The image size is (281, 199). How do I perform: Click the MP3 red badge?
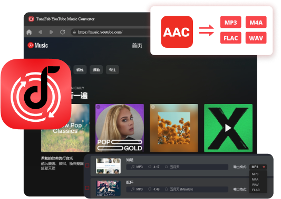click(x=230, y=22)
